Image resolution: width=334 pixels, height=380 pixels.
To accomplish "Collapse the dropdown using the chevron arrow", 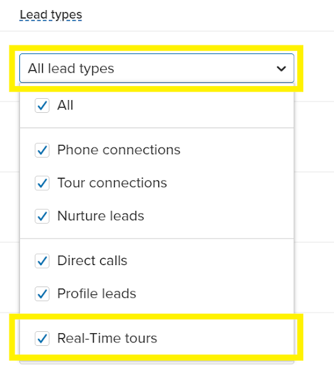I will pos(281,69).
